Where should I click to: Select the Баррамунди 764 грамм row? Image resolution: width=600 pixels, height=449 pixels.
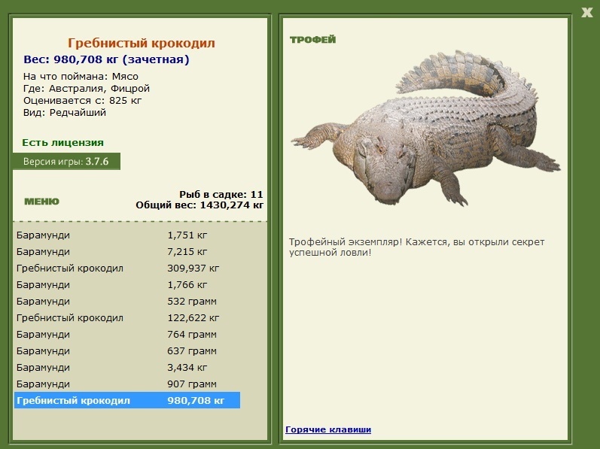[127, 335]
